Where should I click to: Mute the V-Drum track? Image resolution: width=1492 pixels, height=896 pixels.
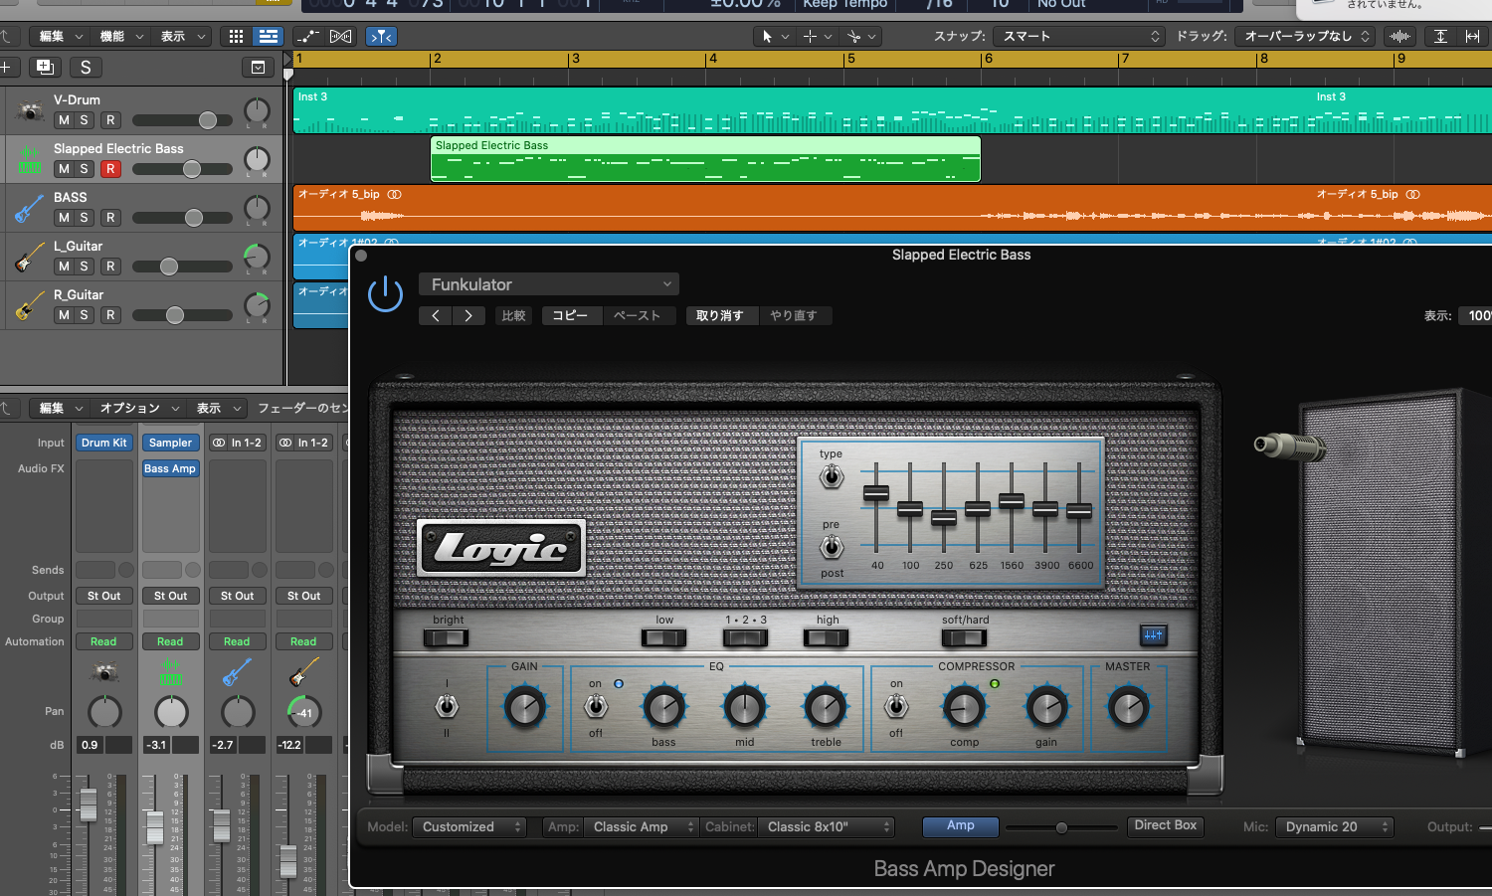pos(64,120)
